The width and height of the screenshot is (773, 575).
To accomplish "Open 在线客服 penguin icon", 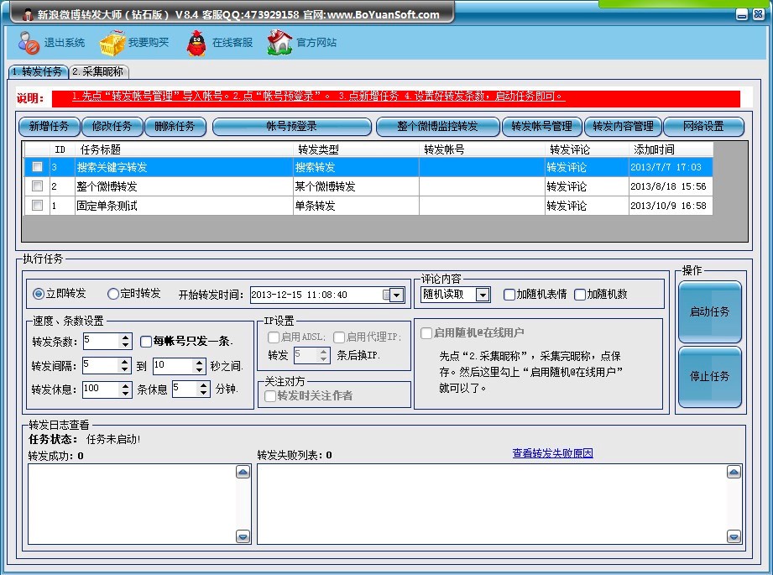I will (196, 42).
